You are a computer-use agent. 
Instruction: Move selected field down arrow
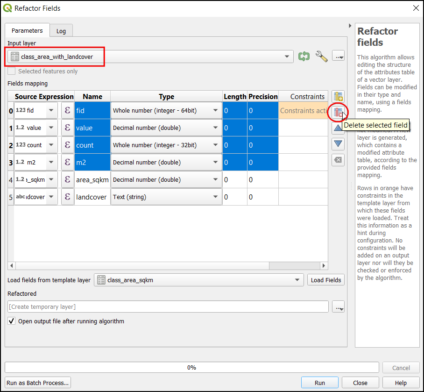(x=338, y=144)
